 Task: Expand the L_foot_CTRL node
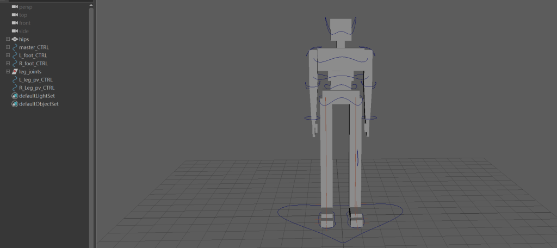pyautogui.click(x=8, y=55)
